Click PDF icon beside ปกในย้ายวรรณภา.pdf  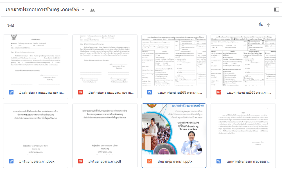[x=80, y=161]
